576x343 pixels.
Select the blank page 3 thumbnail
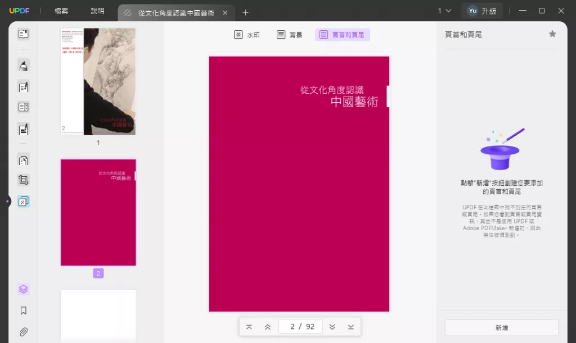tap(98, 317)
